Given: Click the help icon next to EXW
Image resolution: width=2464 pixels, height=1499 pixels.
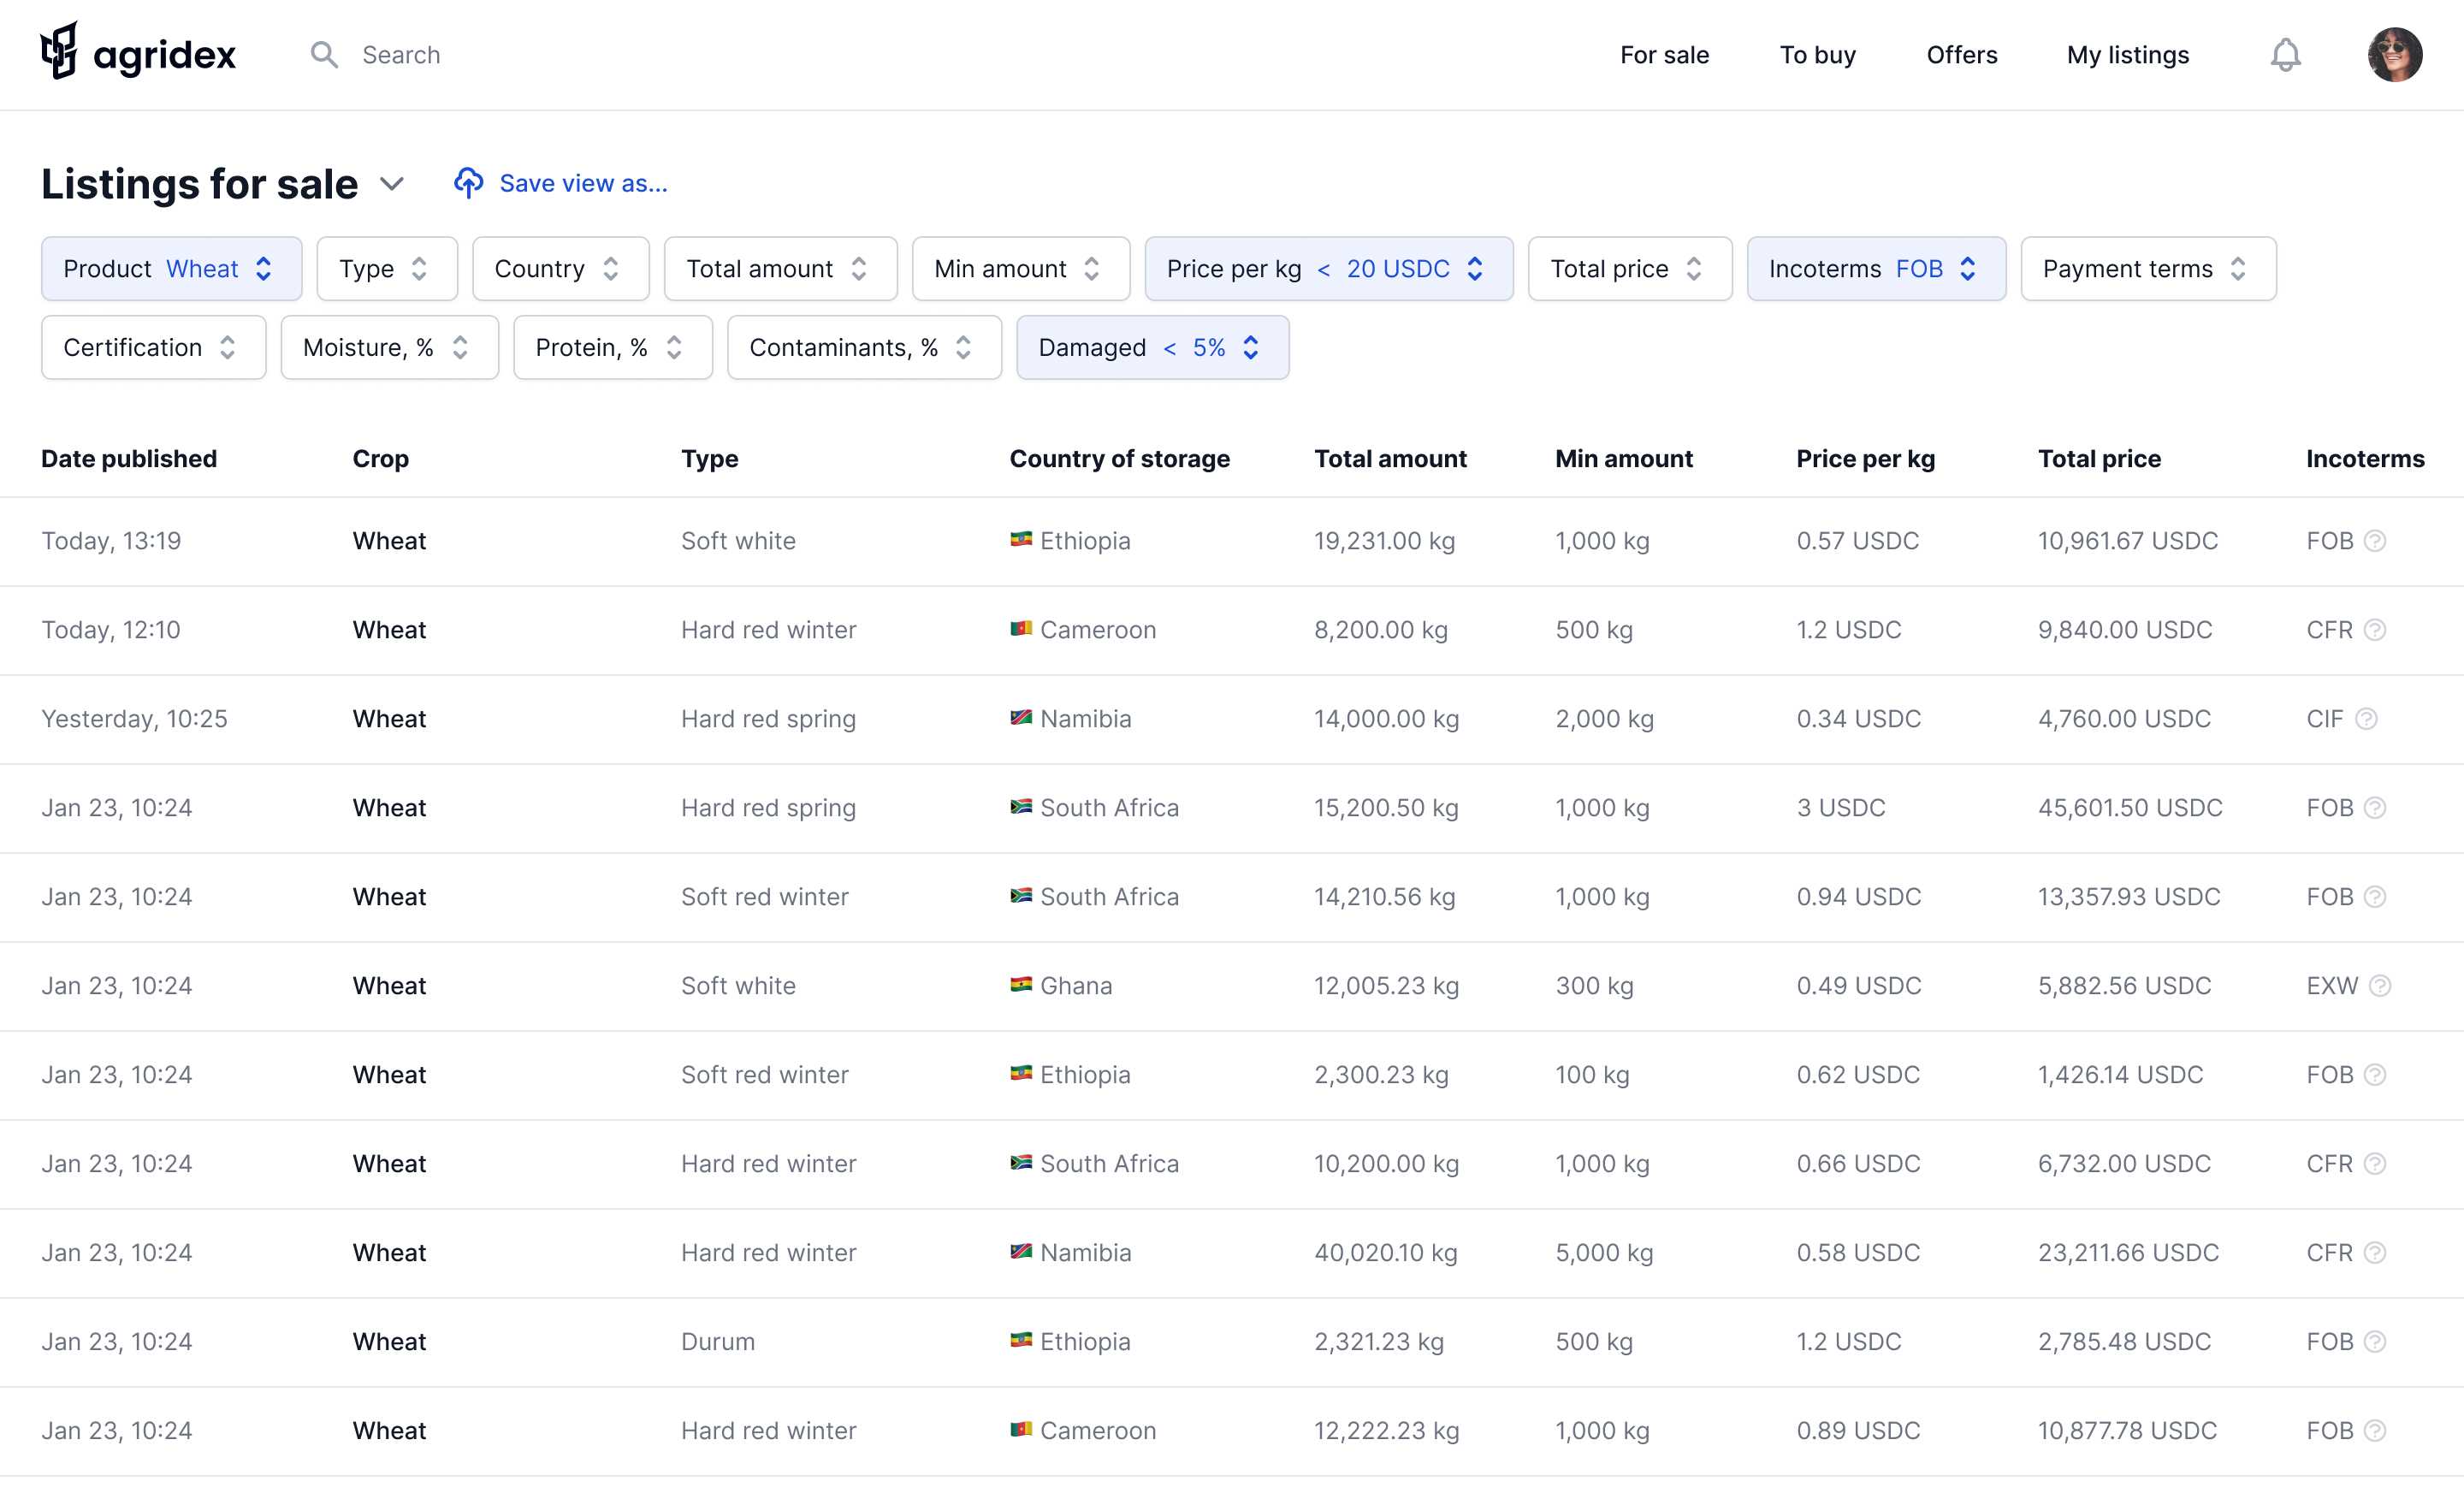Looking at the screenshot, I should pyautogui.click(x=2380, y=986).
